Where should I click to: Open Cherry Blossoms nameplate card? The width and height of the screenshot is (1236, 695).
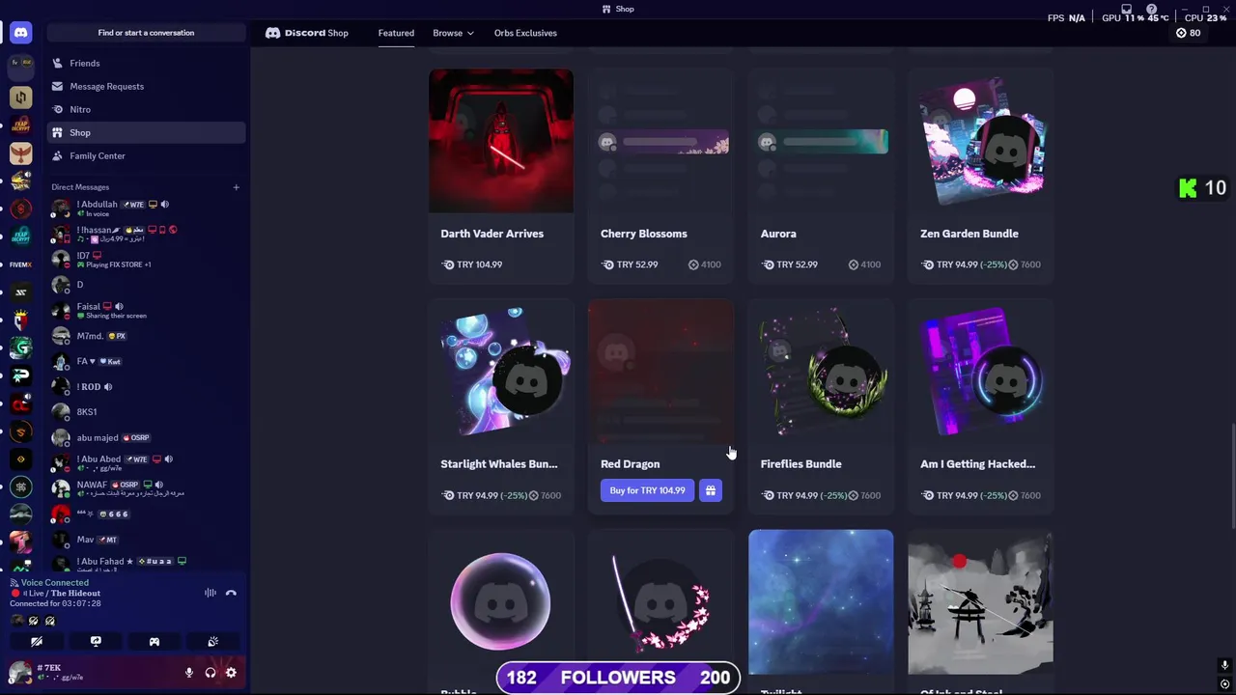(661, 176)
